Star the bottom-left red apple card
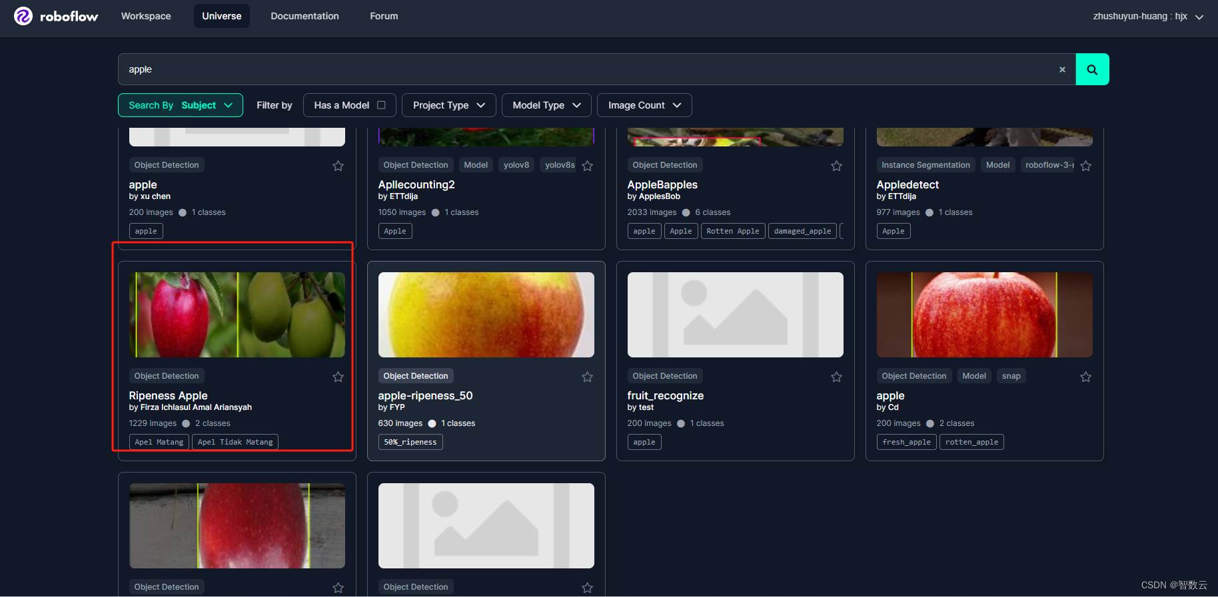1218x597 pixels. coord(338,588)
